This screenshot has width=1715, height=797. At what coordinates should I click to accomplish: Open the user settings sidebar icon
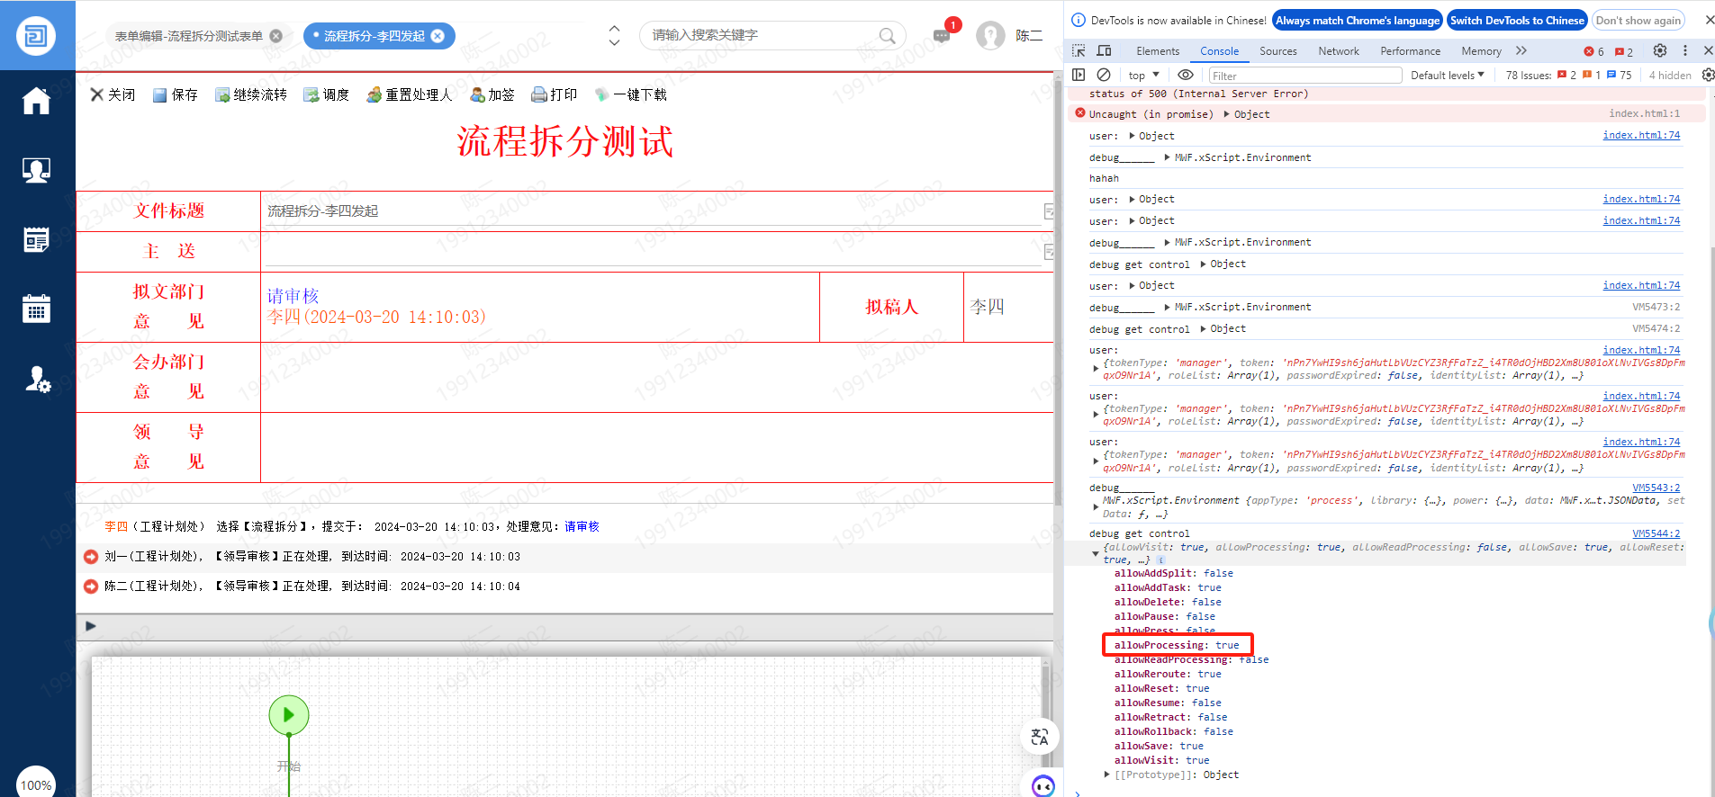pos(37,379)
